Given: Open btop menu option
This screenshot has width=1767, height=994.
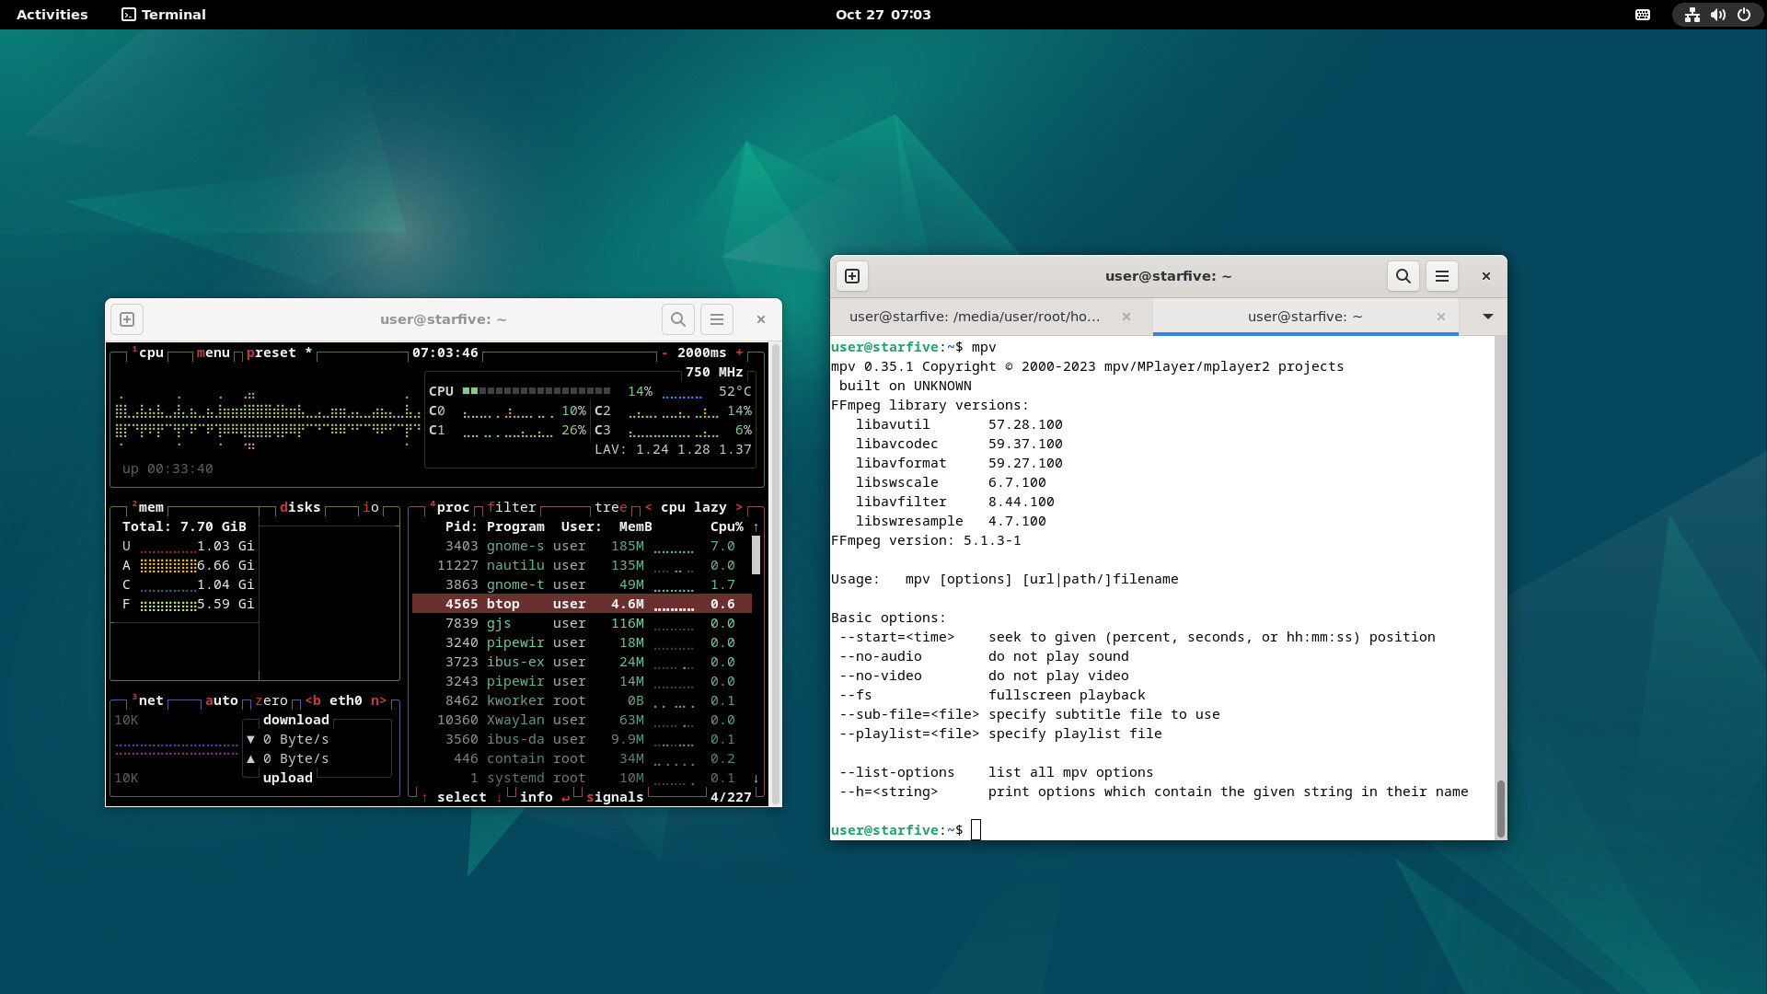Looking at the screenshot, I should point(213,353).
